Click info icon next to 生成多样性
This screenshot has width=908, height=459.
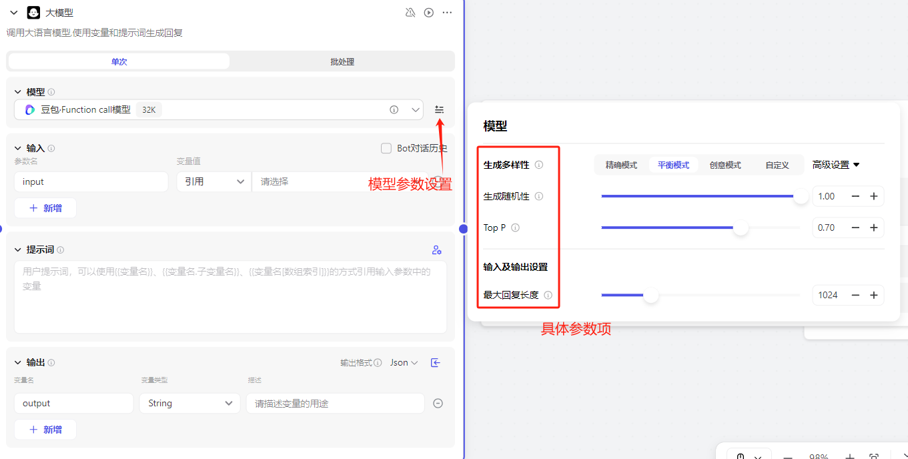tap(539, 165)
